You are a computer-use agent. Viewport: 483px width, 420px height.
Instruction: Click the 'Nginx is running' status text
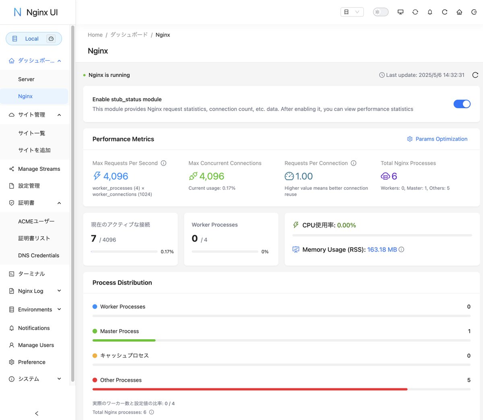tap(109, 75)
